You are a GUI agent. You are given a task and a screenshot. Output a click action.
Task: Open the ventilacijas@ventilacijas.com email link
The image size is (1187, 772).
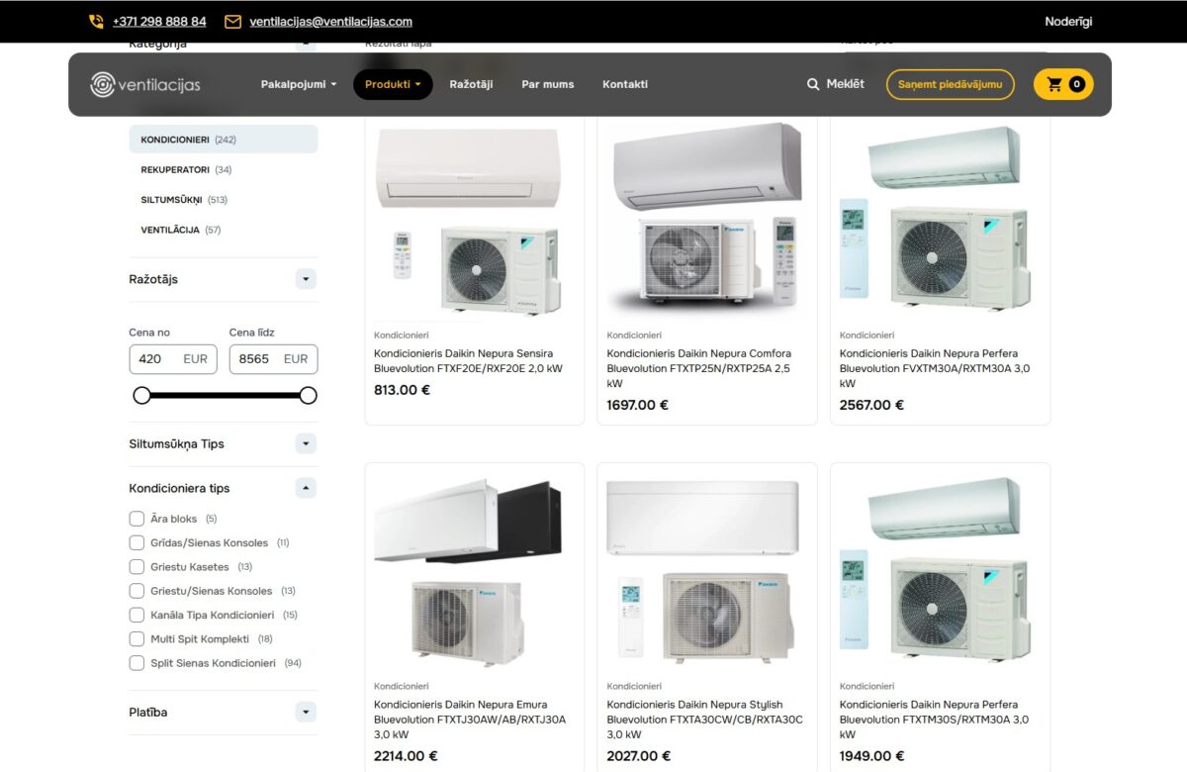(x=330, y=22)
